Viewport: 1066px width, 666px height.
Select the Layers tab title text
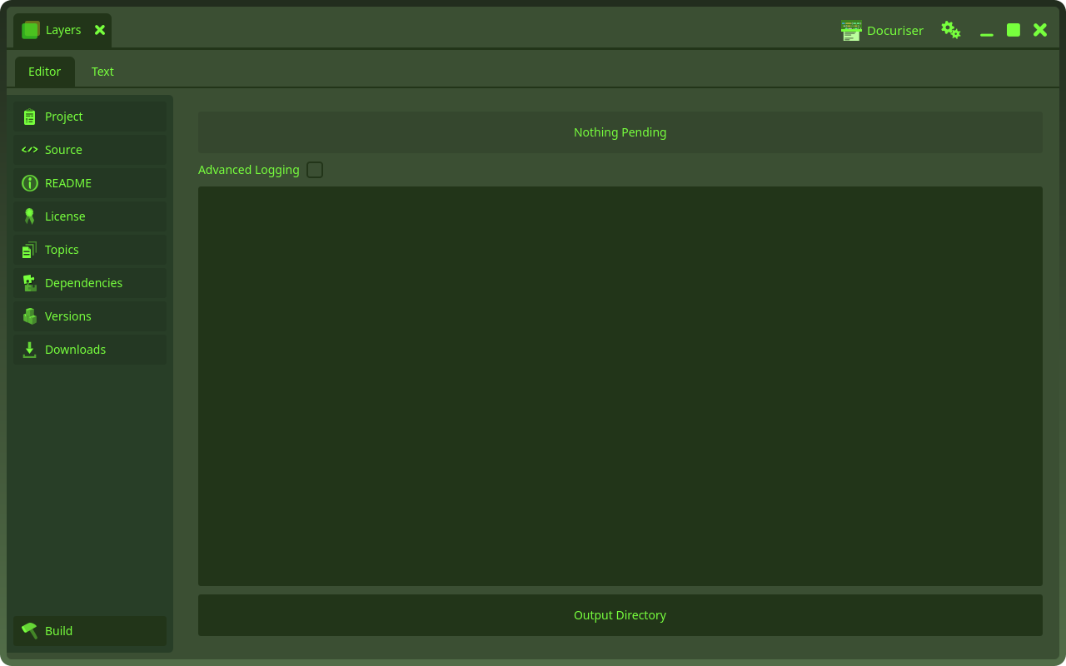click(63, 30)
